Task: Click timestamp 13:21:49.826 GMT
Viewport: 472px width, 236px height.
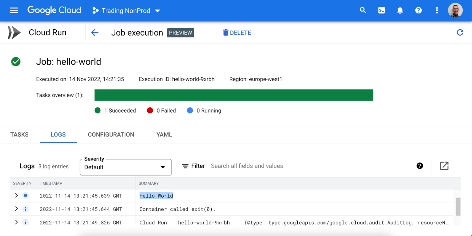Action: click(x=81, y=223)
